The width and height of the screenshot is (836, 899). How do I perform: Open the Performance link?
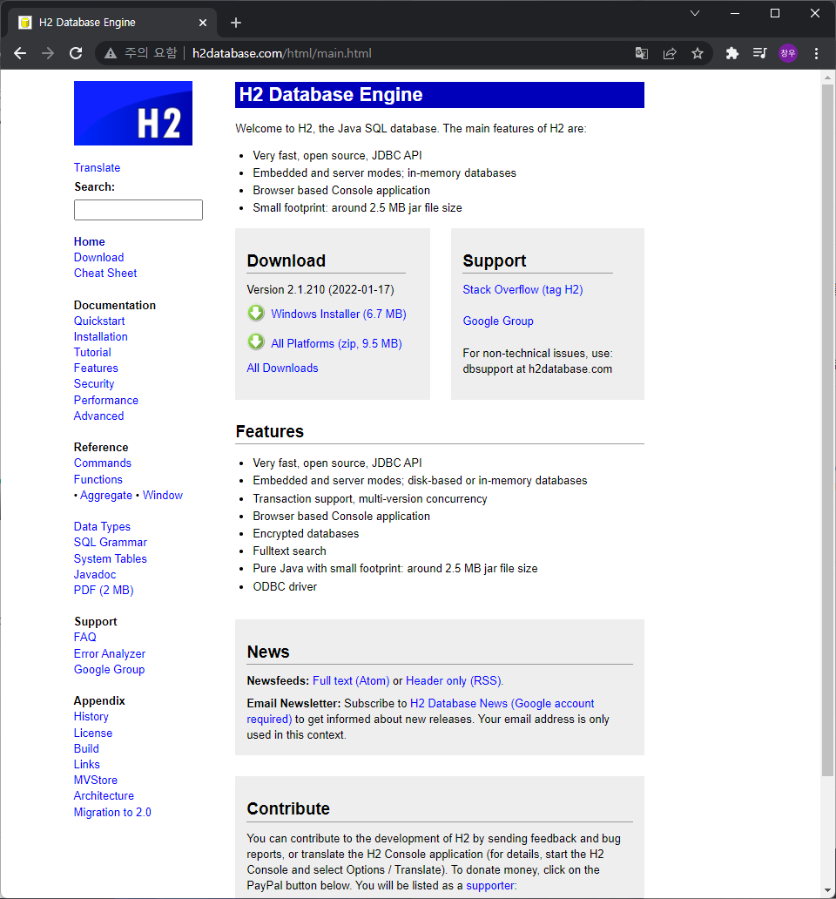pos(106,400)
